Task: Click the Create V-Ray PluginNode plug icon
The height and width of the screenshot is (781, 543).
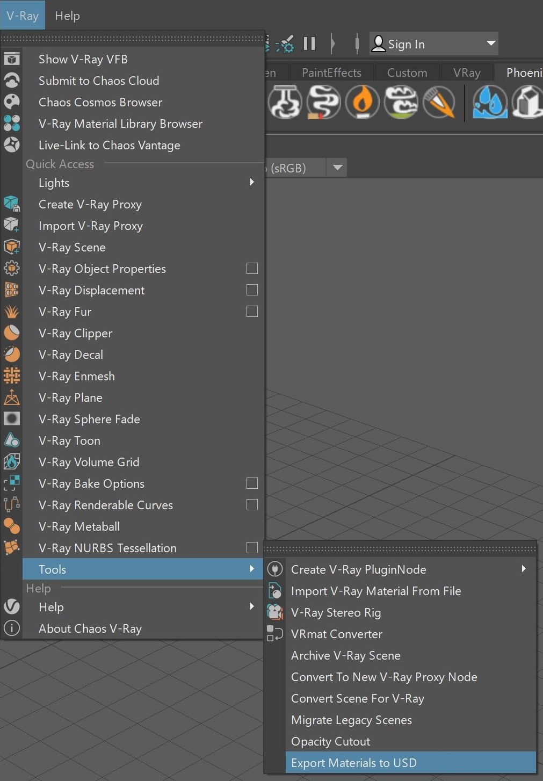Action: pyautogui.click(x=275, y=569)
